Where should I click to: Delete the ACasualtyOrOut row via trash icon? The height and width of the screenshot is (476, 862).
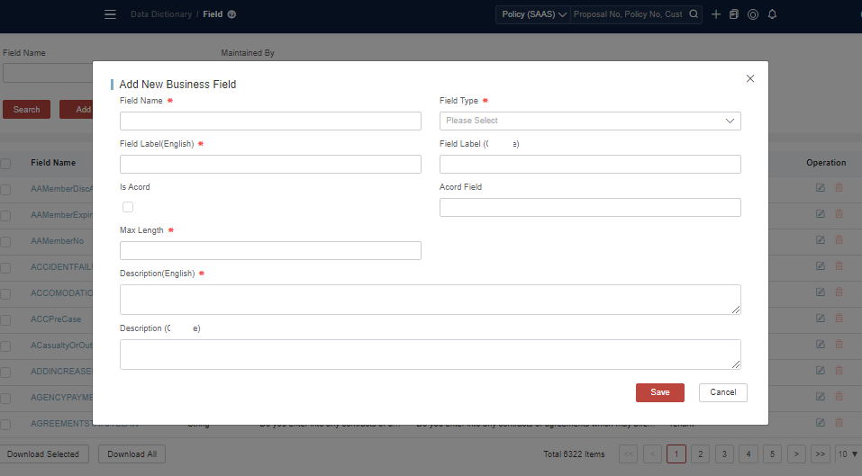[x=839, y=345]
